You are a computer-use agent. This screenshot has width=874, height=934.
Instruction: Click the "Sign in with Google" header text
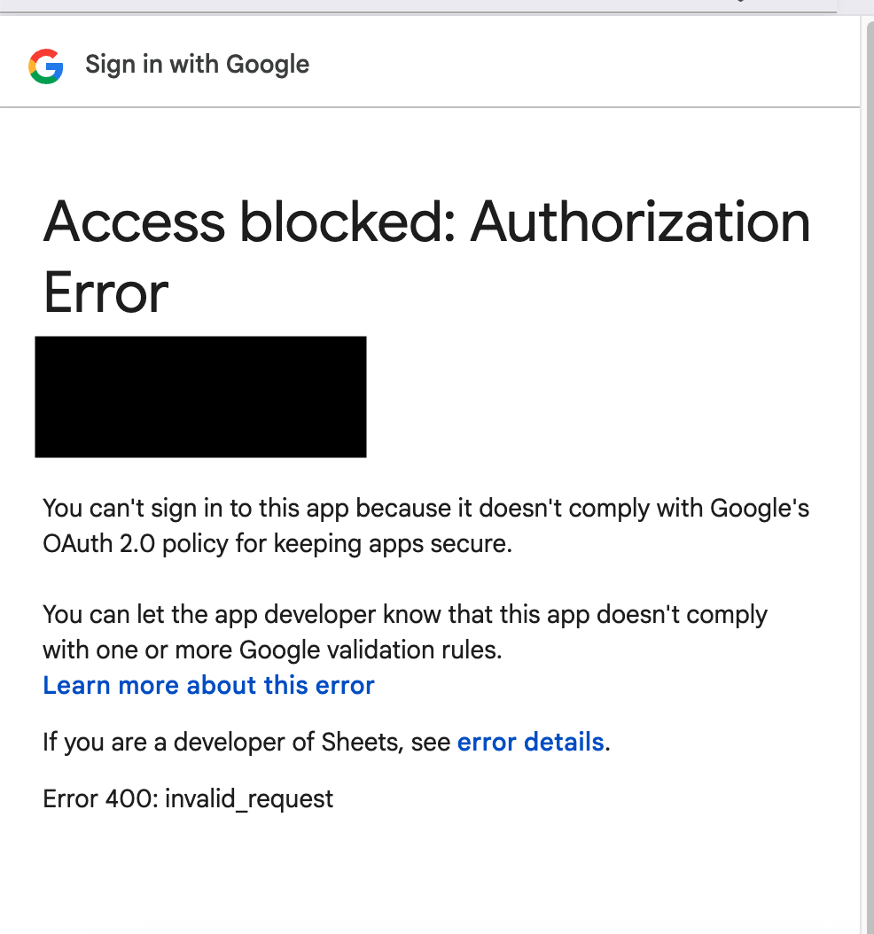pos(197,65)
